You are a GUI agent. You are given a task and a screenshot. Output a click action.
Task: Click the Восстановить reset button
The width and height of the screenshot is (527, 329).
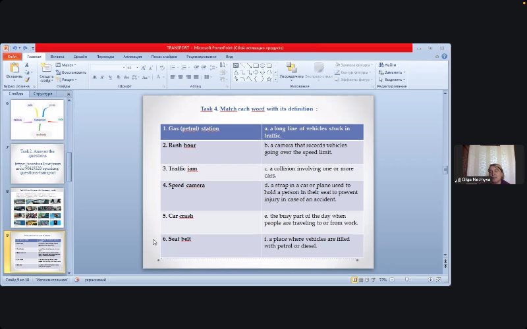pos(71,72)
